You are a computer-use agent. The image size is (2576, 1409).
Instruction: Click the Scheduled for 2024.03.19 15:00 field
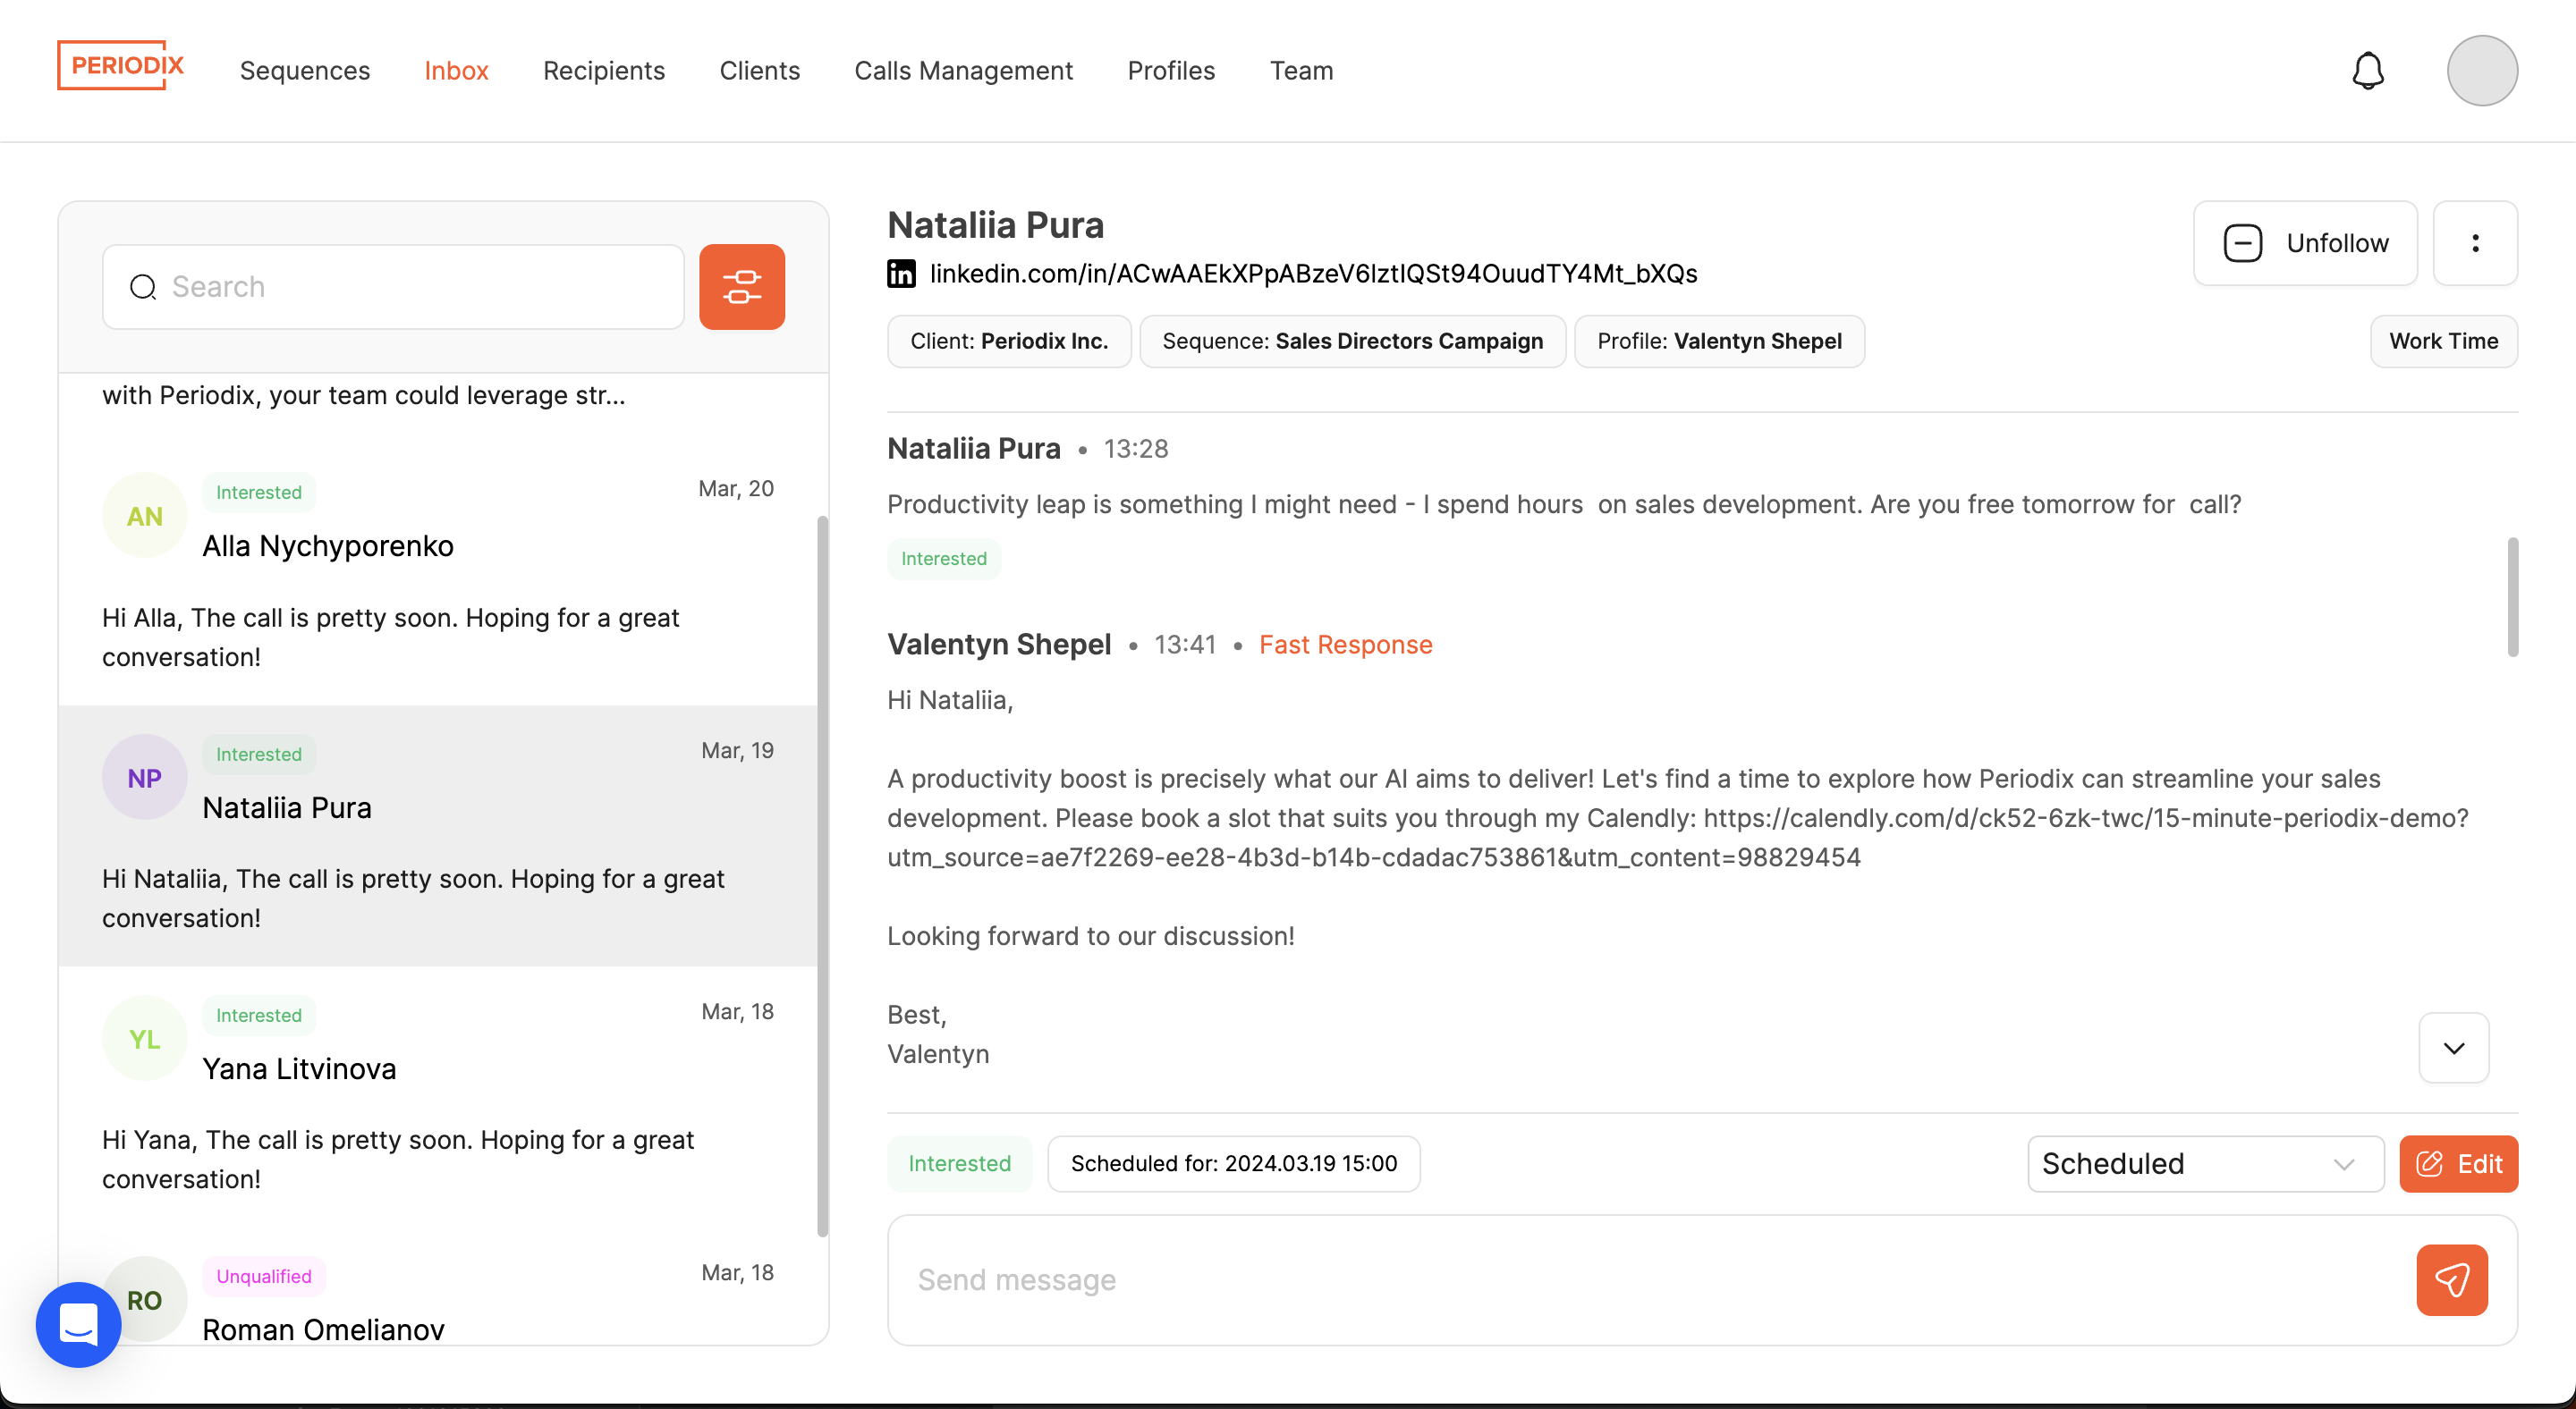(1233, 1163)
